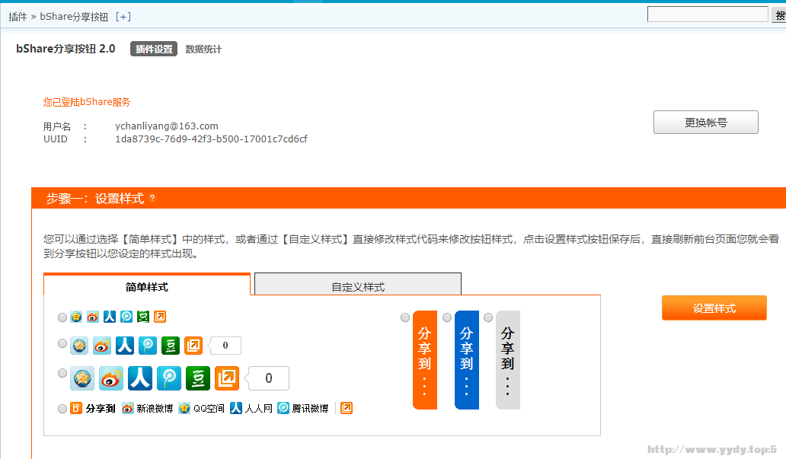Click the blue vertical 分享到 bar preview
This screenshot has width=786, height=459.
467,360
